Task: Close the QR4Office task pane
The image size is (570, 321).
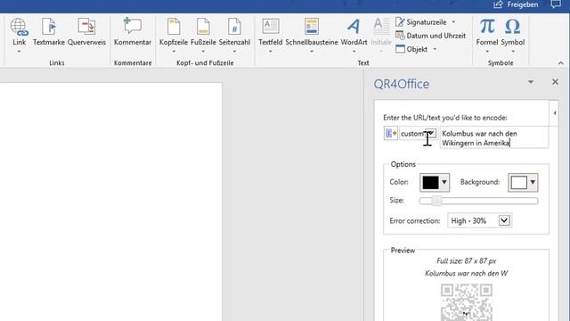Action: (555, 82)
